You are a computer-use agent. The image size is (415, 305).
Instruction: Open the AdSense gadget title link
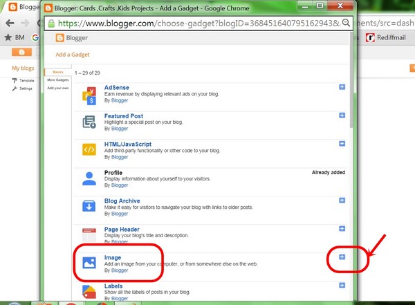click(x=117, y=88)
